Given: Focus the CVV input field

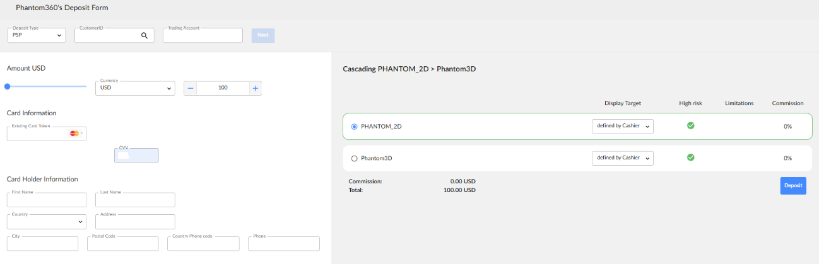Looking at the screenshot, I should click(136, 156).
